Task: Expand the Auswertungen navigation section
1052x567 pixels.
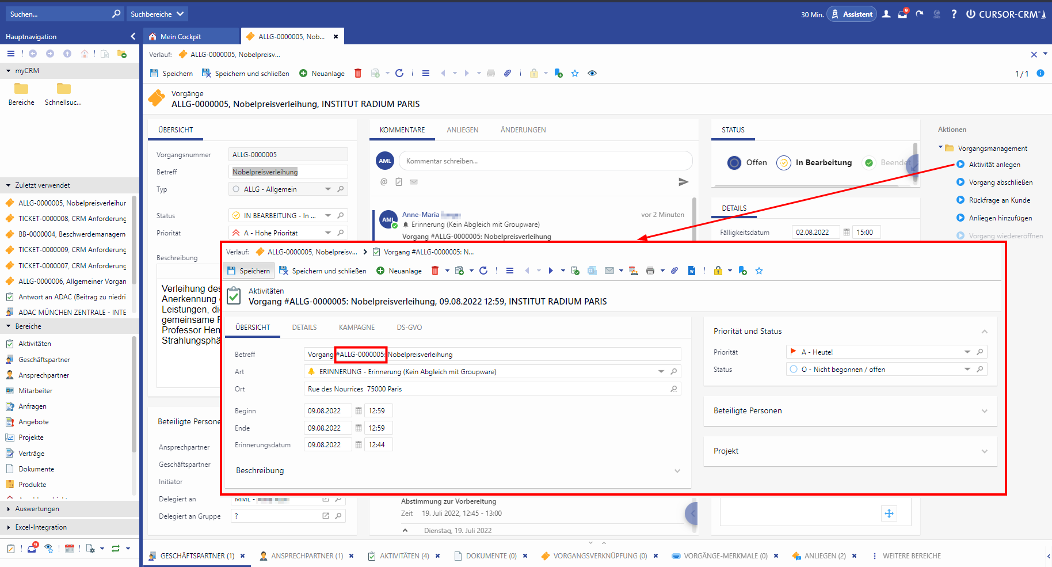Action: point(37,509)
